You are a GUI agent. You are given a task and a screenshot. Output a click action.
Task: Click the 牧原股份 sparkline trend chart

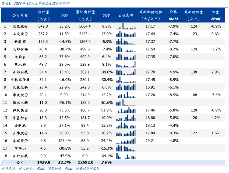point(126,26)
